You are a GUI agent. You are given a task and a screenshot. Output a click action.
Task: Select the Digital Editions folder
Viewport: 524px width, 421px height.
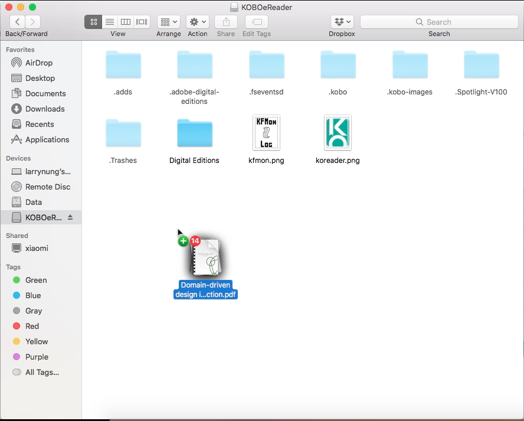pyautogui.click(x=195, y=133)
